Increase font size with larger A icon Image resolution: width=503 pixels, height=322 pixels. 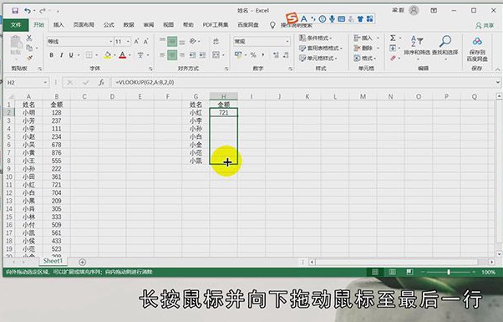[137, 42]
